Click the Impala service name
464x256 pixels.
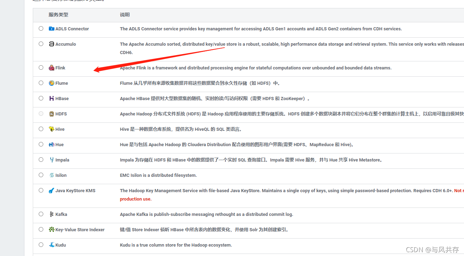(x=62, y=160)
